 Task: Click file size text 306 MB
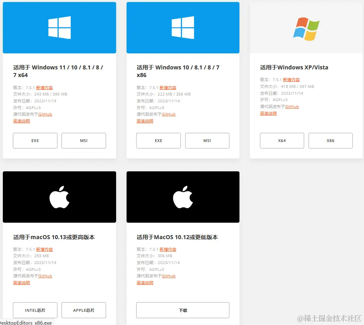165,256
